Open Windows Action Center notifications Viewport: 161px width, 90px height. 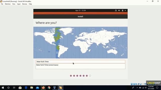(x=157, y=88)
